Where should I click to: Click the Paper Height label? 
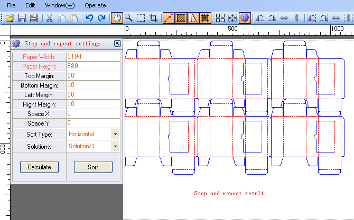(39, 66)
